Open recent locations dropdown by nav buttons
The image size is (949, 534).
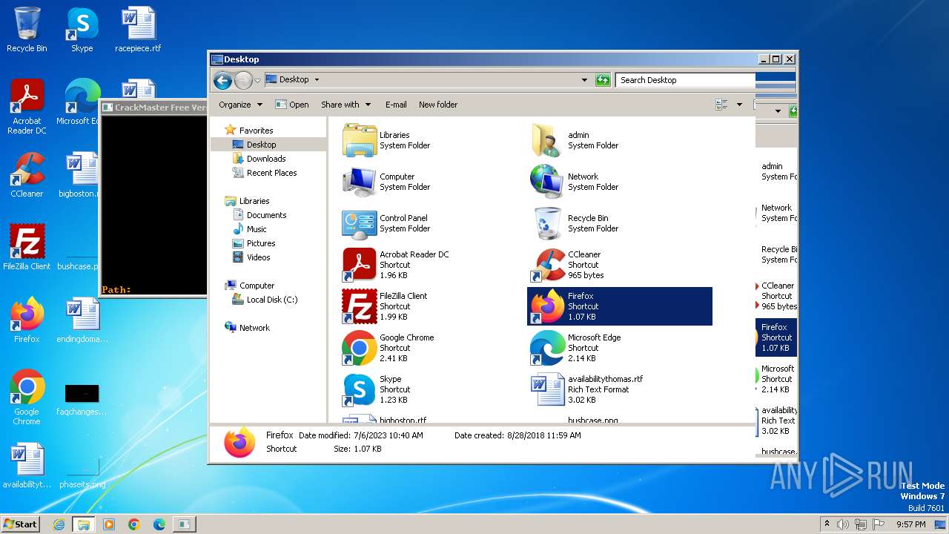click(x=258, y=80)
